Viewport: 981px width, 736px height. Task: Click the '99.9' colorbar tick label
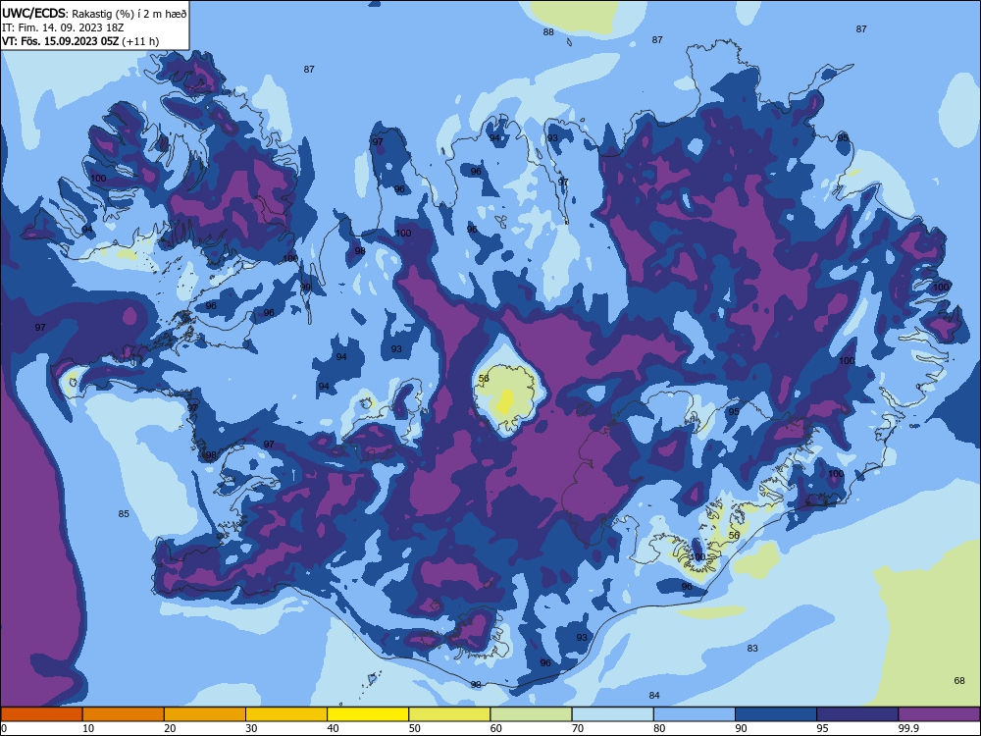908,728
